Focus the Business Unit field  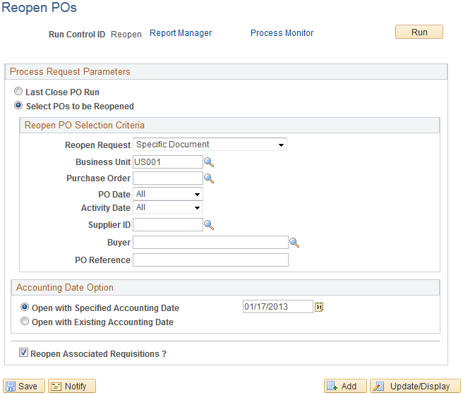pyautogui.click(x=168, y=162)
